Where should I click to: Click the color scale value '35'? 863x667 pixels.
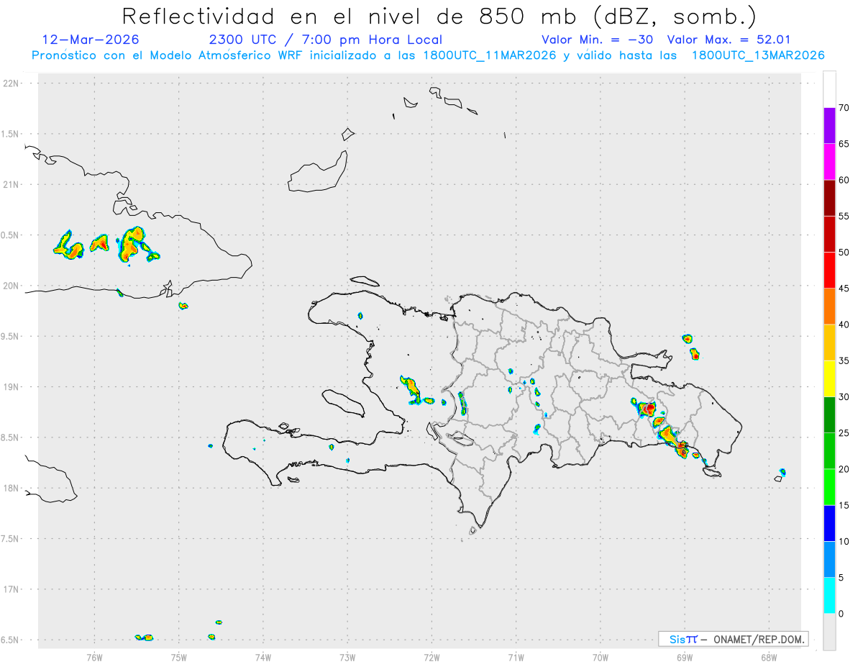pyautogui.click(x=844, y=360)
